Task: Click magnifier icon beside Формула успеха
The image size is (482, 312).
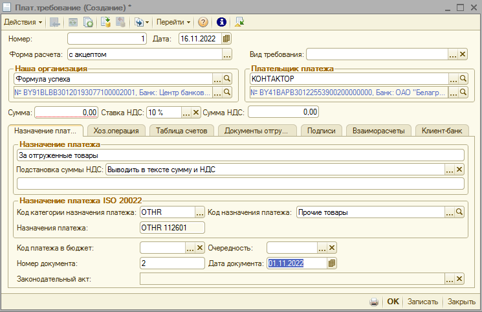Action: point(227,79)
